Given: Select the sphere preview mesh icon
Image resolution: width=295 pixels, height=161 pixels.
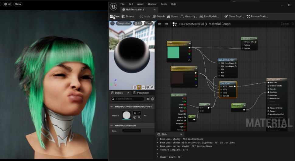Looking at the screenshot, I should pos(139,87).
